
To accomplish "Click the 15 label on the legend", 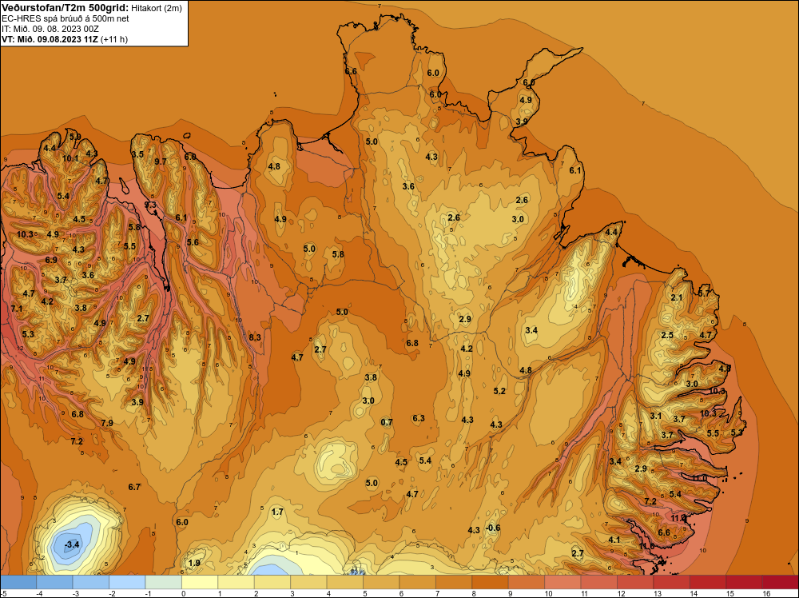I will [x=730, y=593].
